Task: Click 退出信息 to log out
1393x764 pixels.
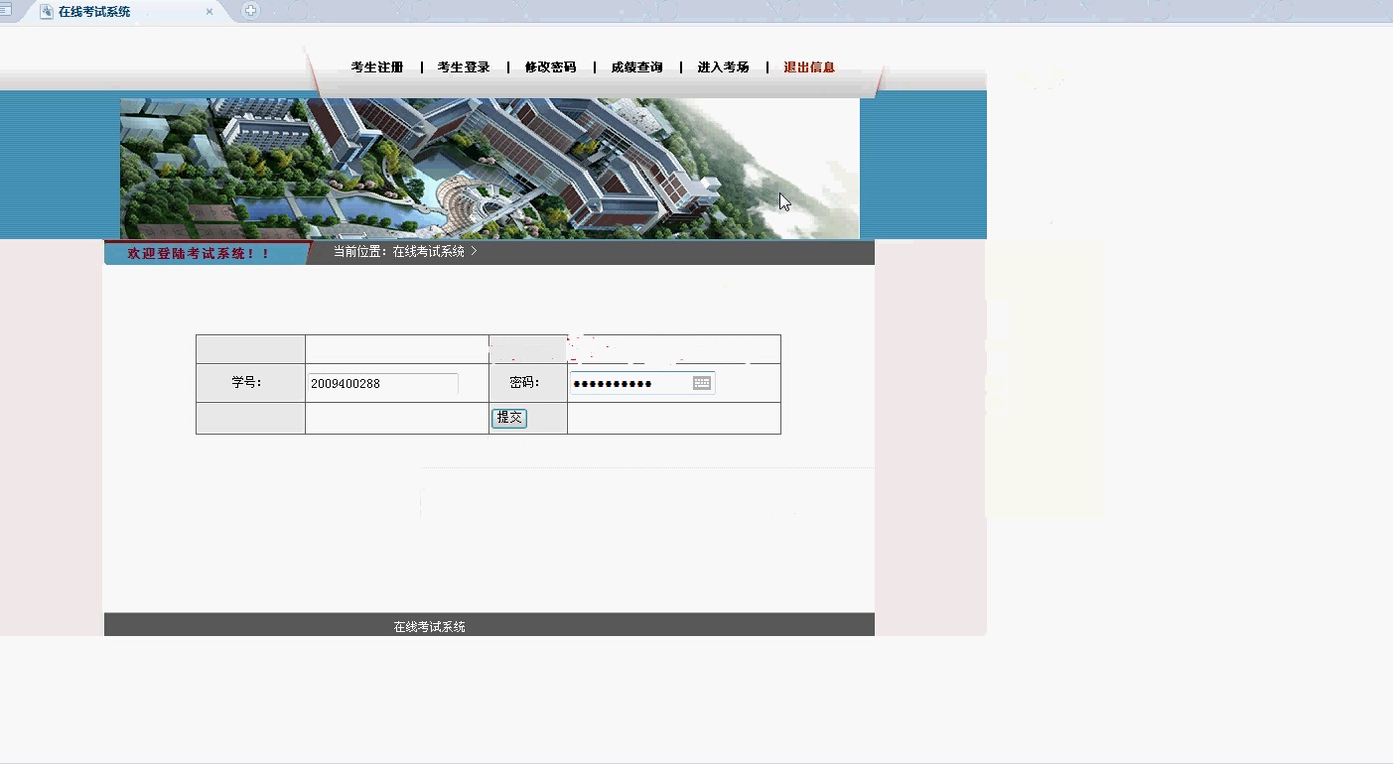Action: [809, 67]
